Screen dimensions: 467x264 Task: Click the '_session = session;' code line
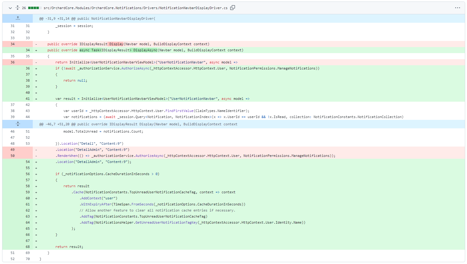click(x=74, y=26)
